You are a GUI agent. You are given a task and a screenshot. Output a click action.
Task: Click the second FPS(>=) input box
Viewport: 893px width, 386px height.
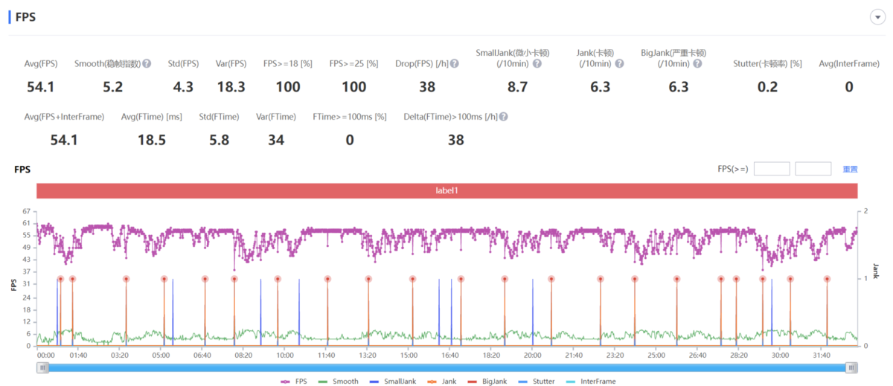(813, 169)
